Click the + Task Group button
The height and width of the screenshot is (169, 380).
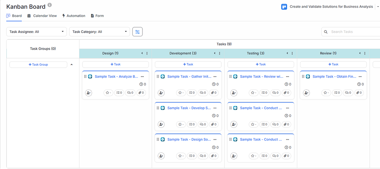tap(38, 65)
